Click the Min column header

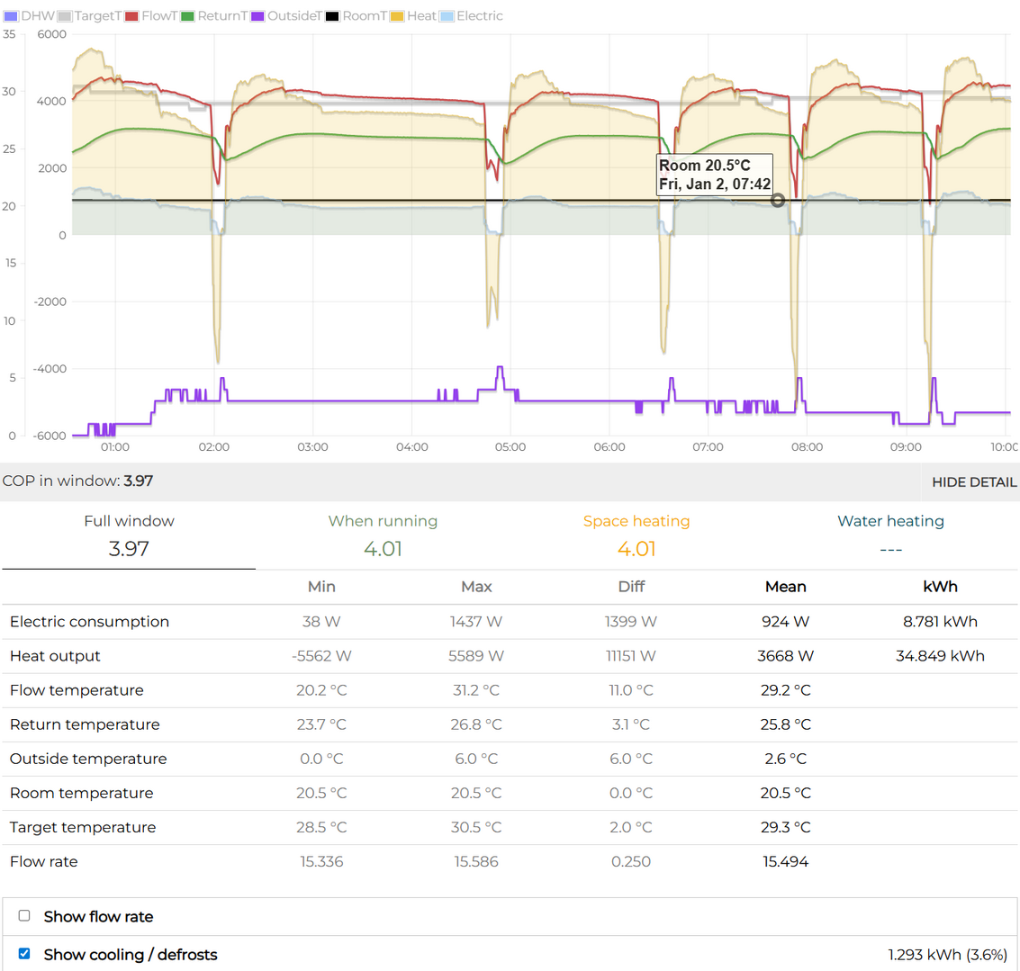click(x=321, y=587)
